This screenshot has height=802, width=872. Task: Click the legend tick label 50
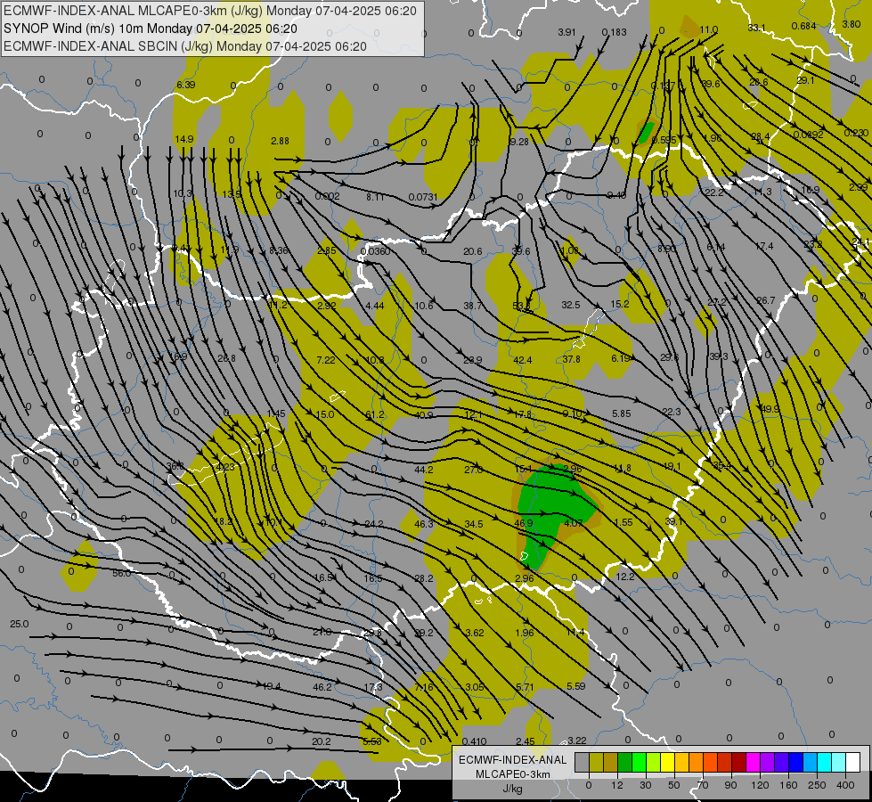pyautogui.click(x=673, y=785)
